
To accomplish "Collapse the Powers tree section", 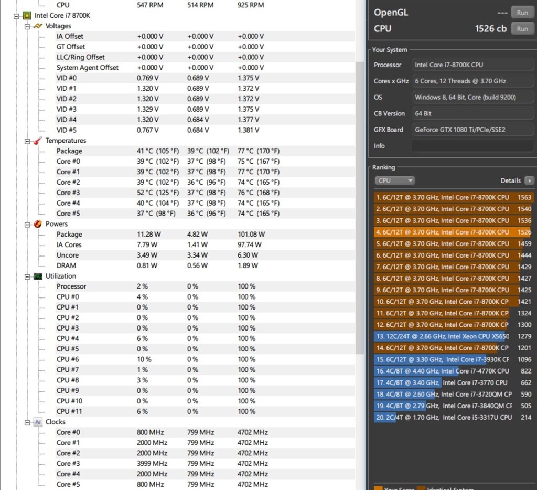I will tap(27, 225).
